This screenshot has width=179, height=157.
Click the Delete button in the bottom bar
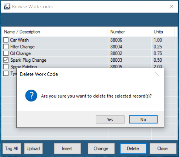point(133,149)
